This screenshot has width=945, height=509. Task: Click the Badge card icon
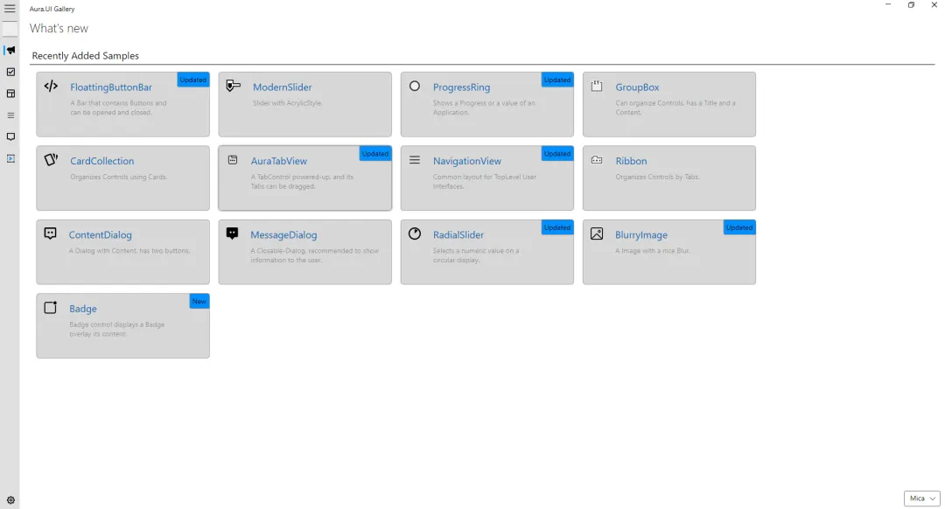pos(51,307)
